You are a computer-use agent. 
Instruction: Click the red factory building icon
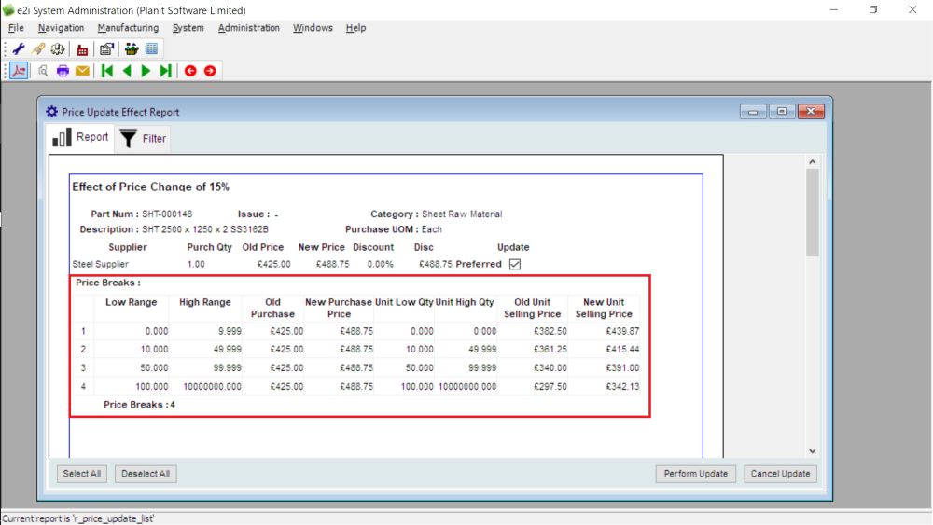(83, 49)
